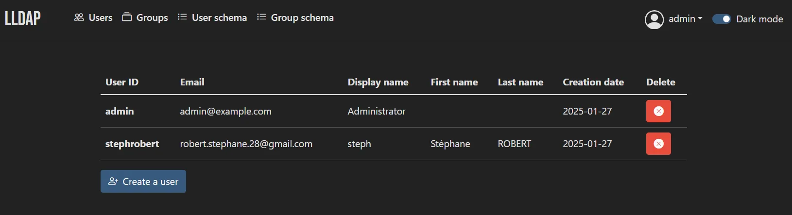Open the admin user ID link
This screenshot has width=792, height=215.
120,111
